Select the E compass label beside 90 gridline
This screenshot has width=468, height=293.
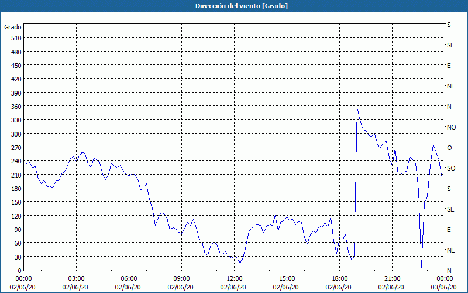449,230
